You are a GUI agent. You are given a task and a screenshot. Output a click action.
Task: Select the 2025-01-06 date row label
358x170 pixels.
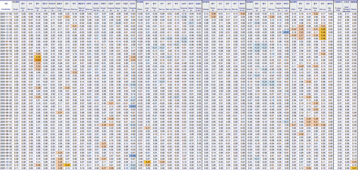click(x=6, y=41)
